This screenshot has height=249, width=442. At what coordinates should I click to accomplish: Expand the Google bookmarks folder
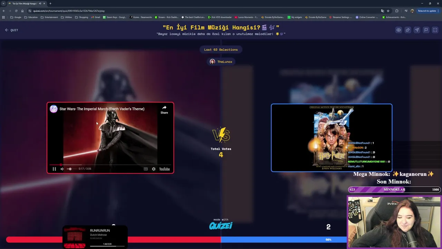click(16, 17)
